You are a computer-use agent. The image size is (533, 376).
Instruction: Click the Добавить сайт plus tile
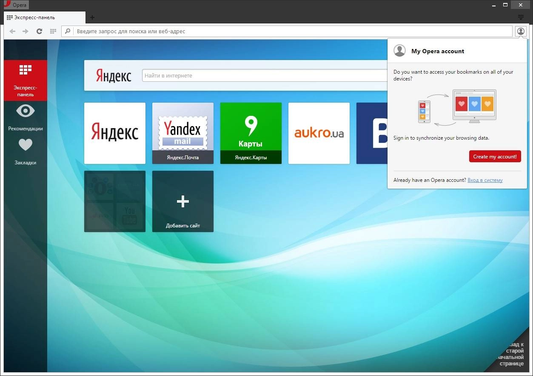click(183, 201)
